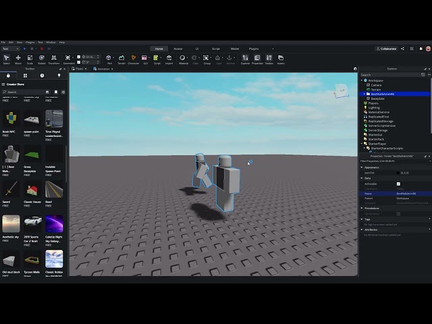Open Toolbox Creator Store bag tab
Screen dimensions: 432x324
8,76
